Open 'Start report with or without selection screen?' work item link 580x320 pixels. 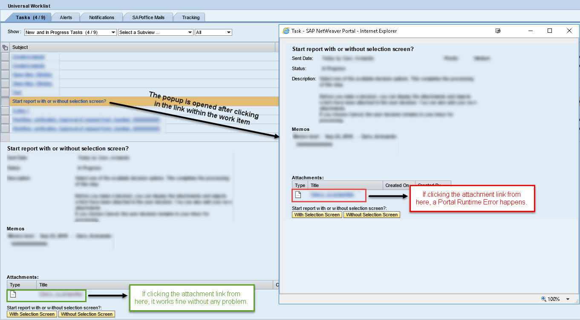(59, 102)
